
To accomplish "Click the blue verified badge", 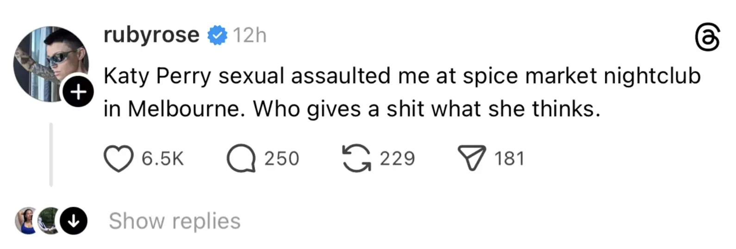I will [217, 36].
